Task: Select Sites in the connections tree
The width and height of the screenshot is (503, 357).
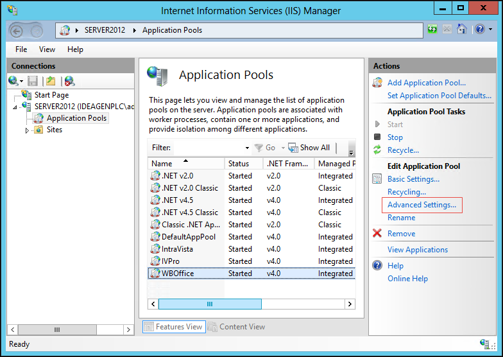Action: pyautogui.click(x=54, y=130)
